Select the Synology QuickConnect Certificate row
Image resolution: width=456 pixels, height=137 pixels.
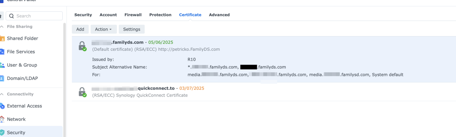pos(264,92)
